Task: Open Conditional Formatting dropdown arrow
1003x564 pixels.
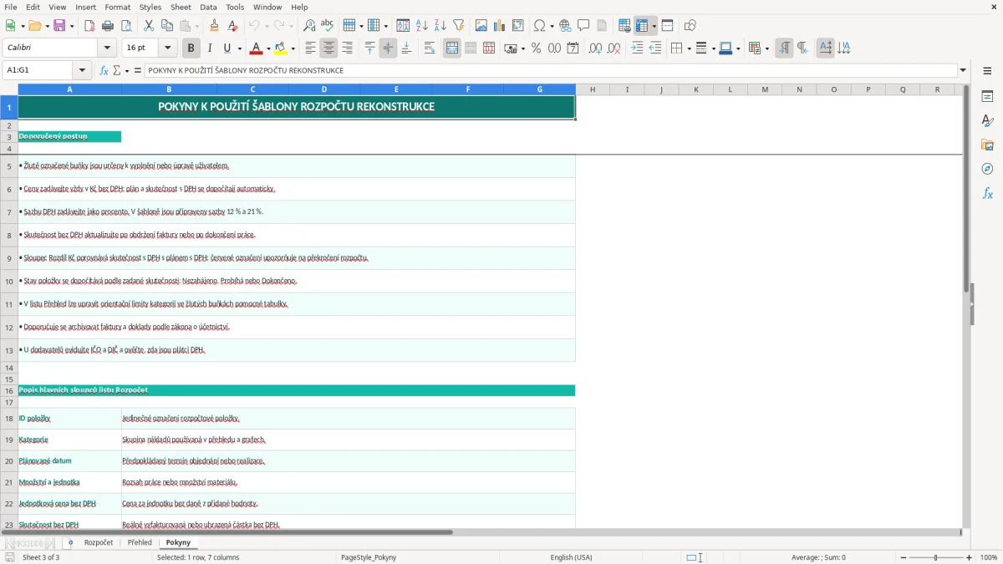Action: point(766,48)
